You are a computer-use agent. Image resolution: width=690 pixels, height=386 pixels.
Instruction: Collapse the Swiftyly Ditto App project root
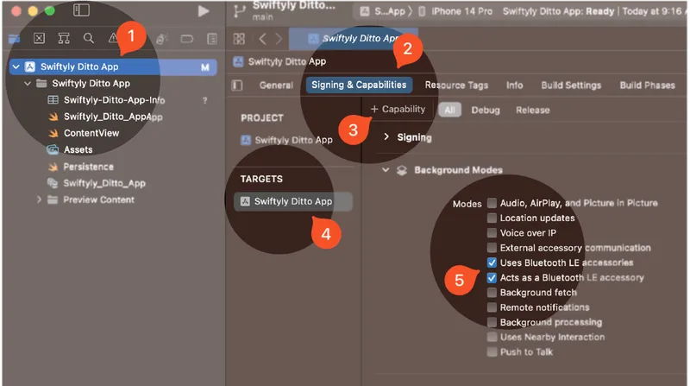click(16, 67)
